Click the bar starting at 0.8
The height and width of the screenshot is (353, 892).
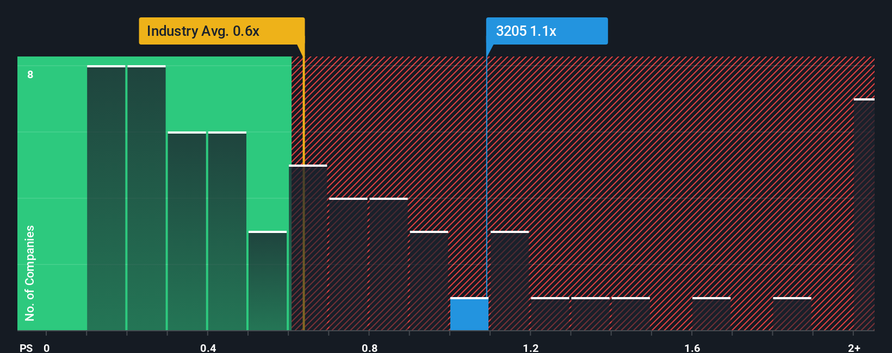tap(388, 264)
